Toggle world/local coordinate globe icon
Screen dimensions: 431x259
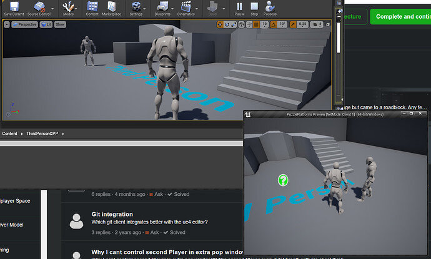[241, 24]
